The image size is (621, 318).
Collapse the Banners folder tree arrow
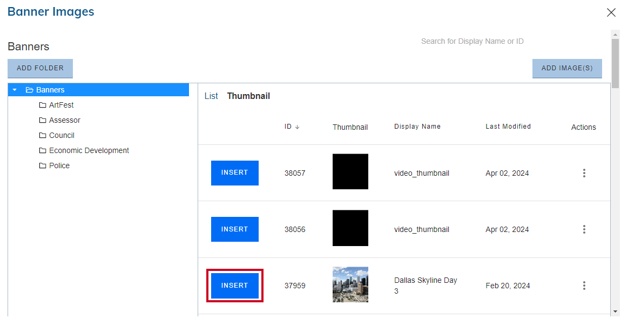click(15, 90)
